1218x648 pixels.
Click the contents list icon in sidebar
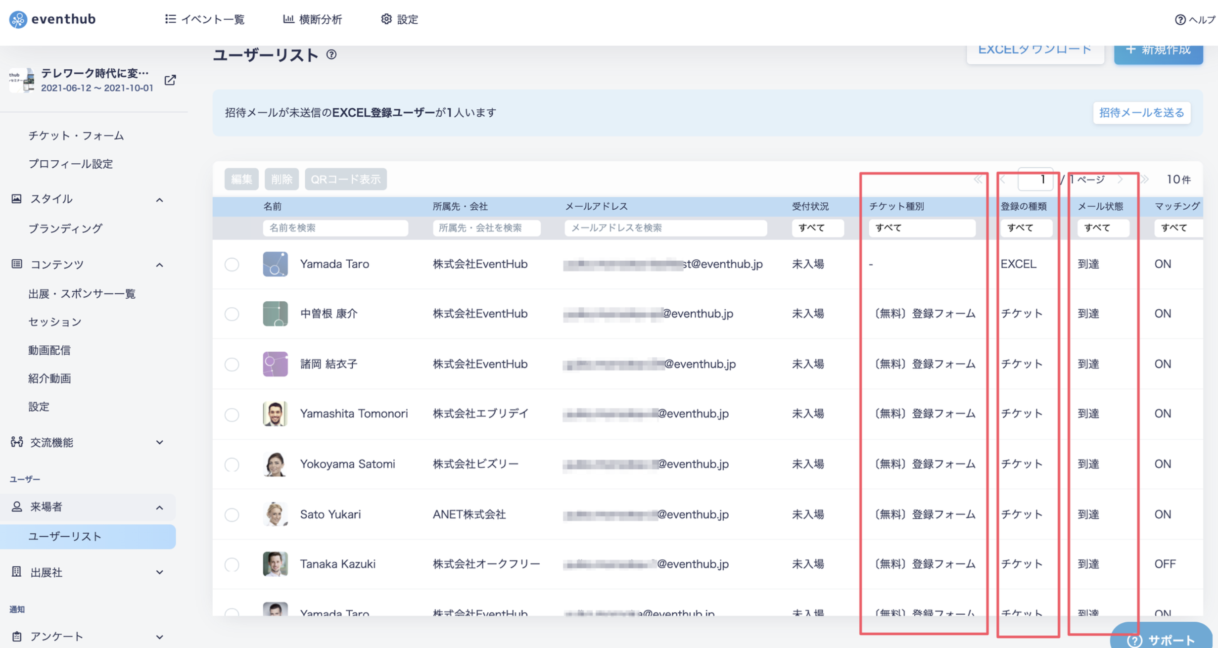pos(17,264)
